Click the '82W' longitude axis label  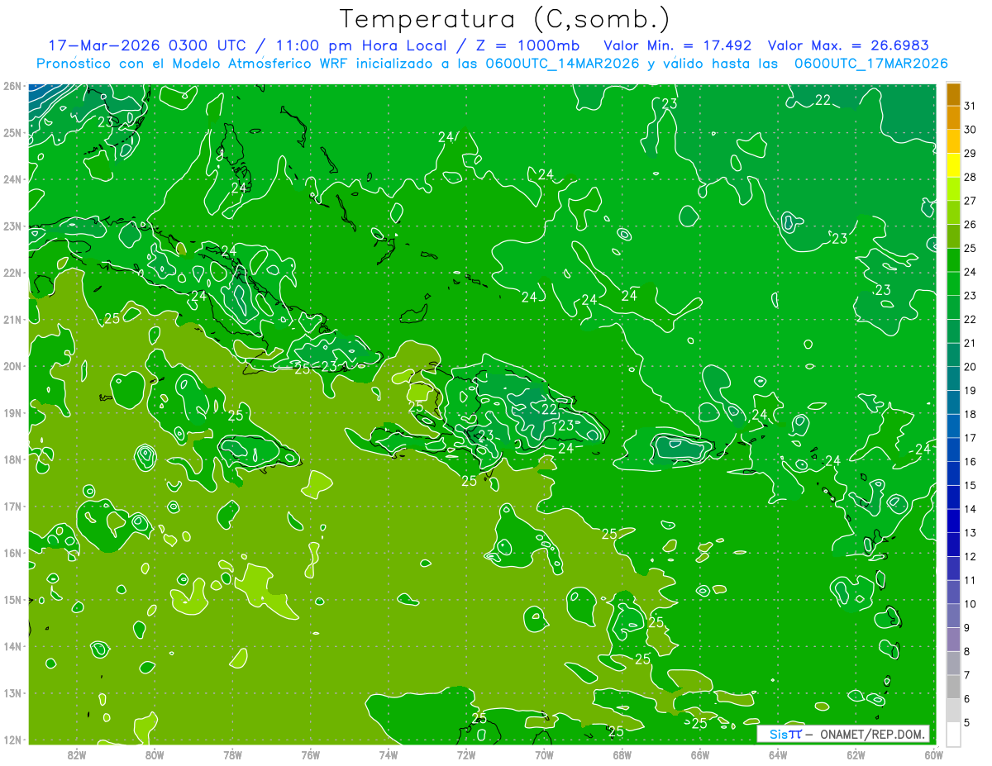click(77, 754)
